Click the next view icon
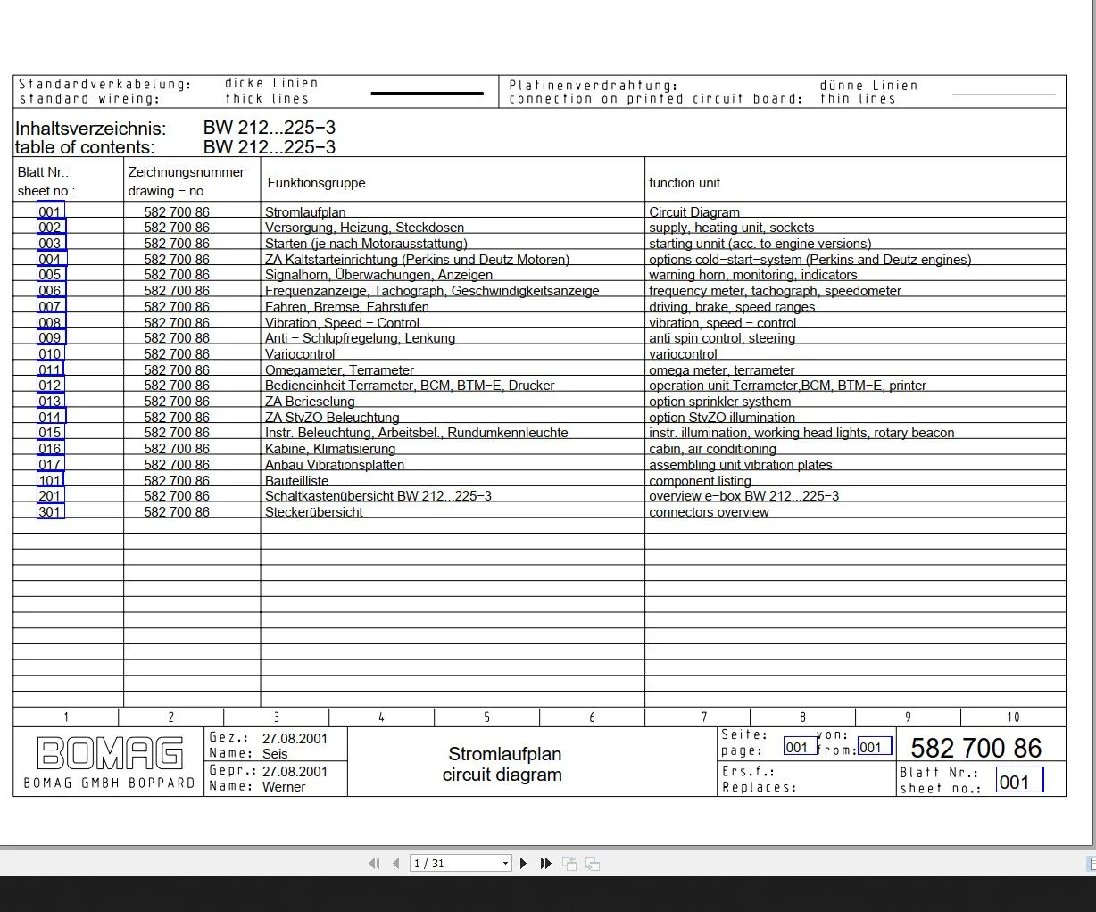The width and height of the screenshot is (1096, 912). [593, 863]
